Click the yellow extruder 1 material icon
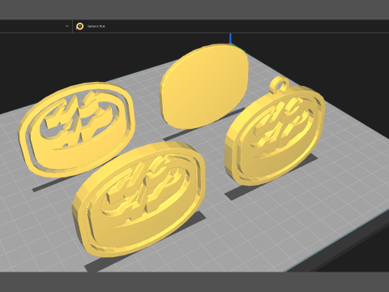 click(x=79, y=26)
